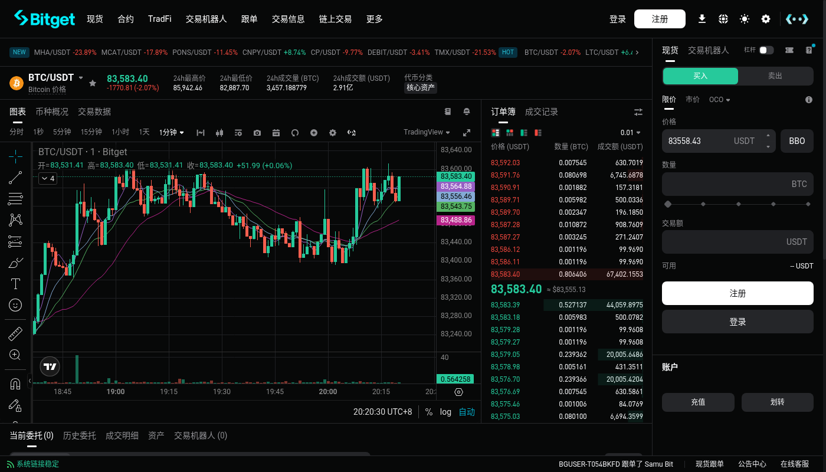This screenshot has width=826, height=472.
Task: Click the 数量 BTC quantity input field
Action: coord(737,184)
